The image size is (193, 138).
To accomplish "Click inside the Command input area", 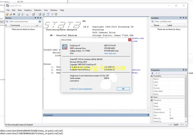I will pyautogui.click(x=96, y=120).
